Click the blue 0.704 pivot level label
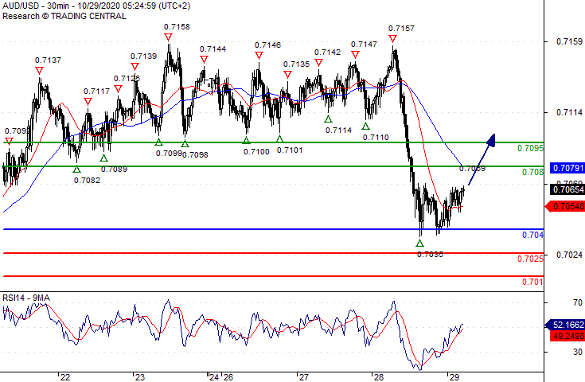 click(532, 235)
